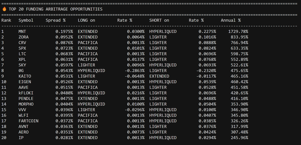This screenshot has width=301, height=145.
Task: Select the VVV symbol text
Action: [x=22, y=110]
